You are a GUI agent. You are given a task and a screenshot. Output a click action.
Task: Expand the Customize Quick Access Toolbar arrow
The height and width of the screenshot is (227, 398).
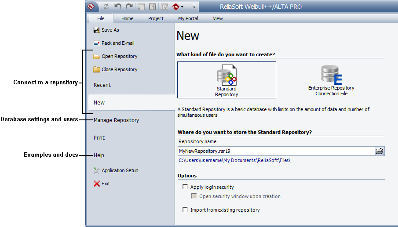[x=194, y=7]
